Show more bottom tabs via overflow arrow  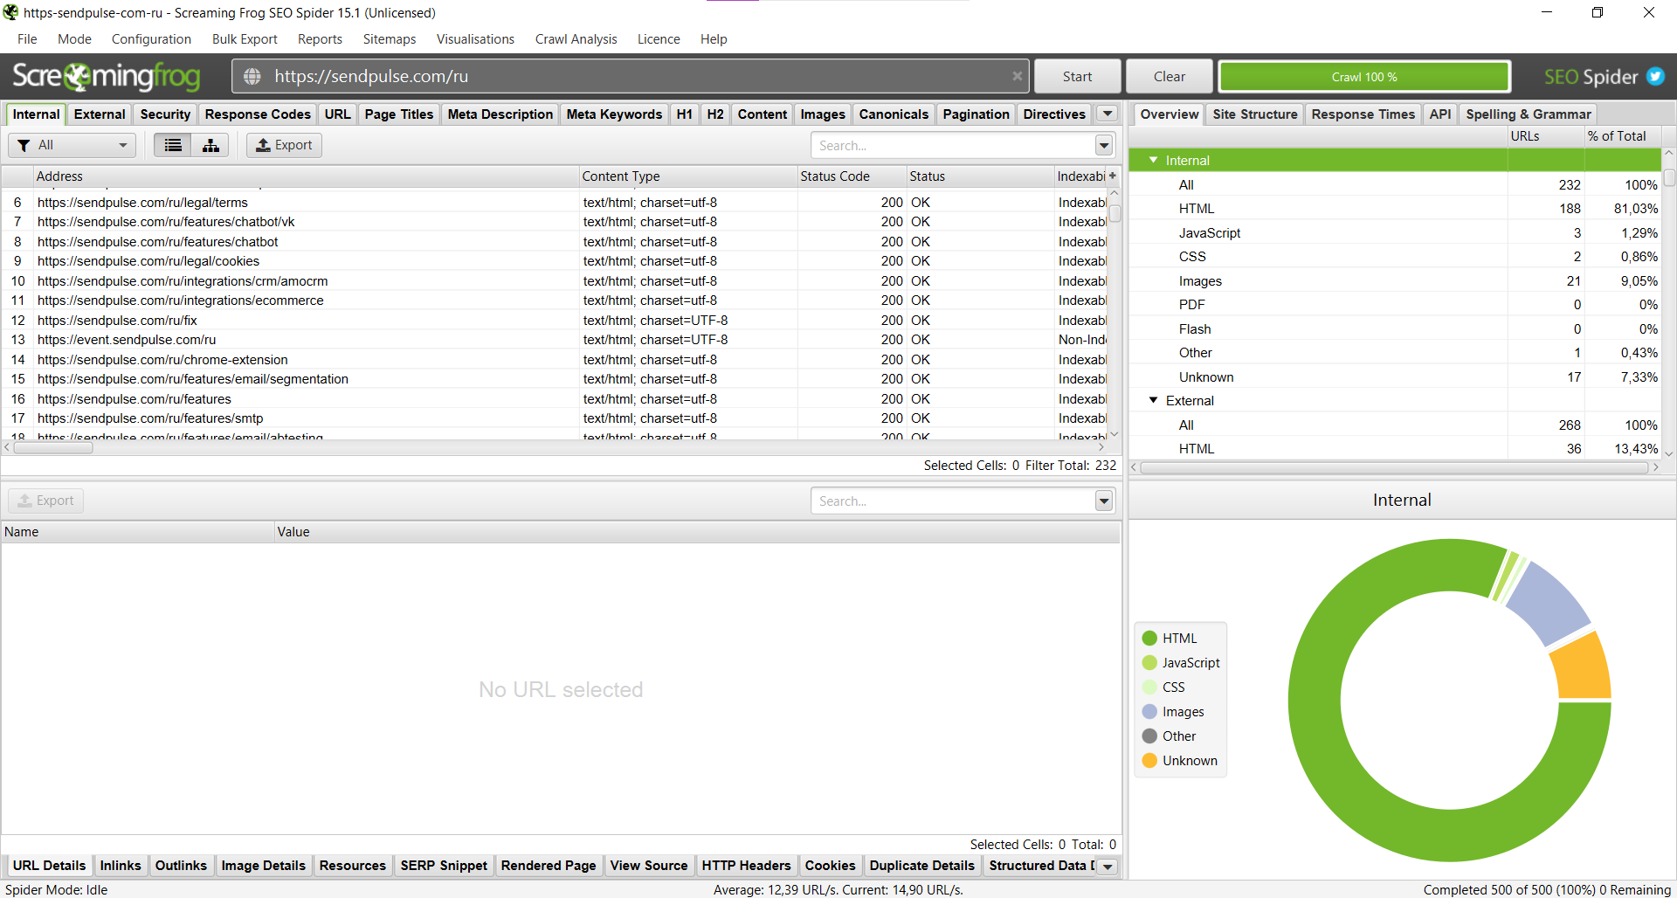pos(1108,867)
